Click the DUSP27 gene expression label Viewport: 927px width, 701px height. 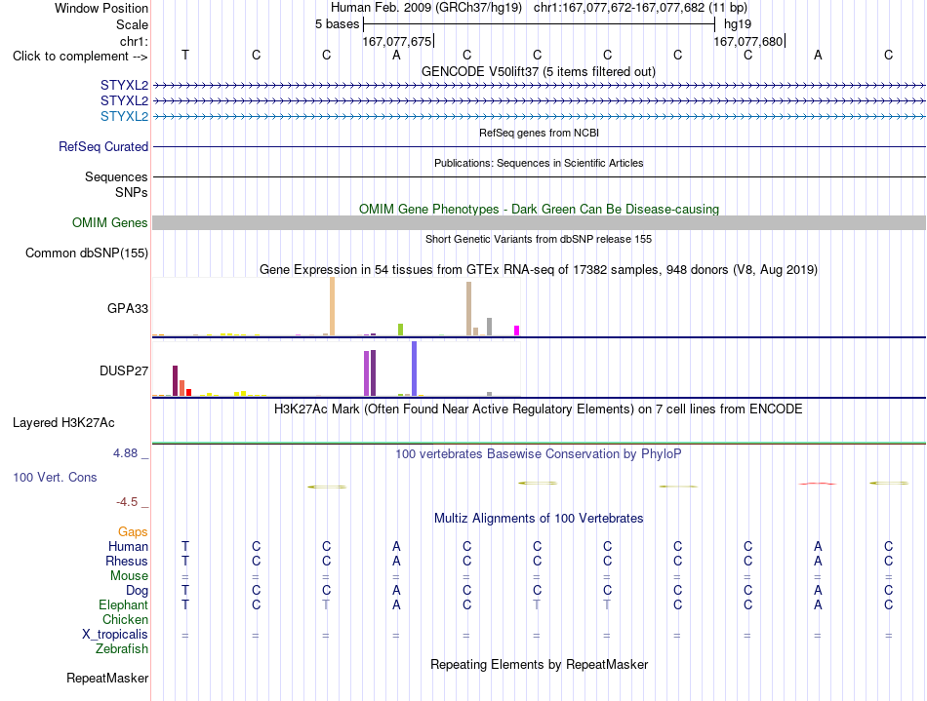pos(124,370)
